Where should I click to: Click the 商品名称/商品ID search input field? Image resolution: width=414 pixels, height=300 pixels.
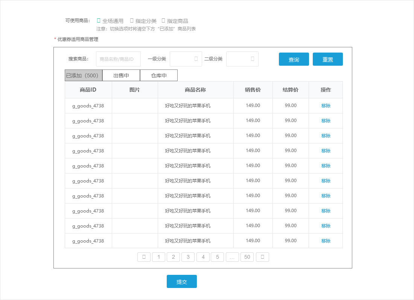pos(118,59)
